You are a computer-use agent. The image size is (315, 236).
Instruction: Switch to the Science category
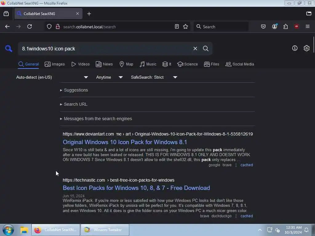(x=187, y=64)
